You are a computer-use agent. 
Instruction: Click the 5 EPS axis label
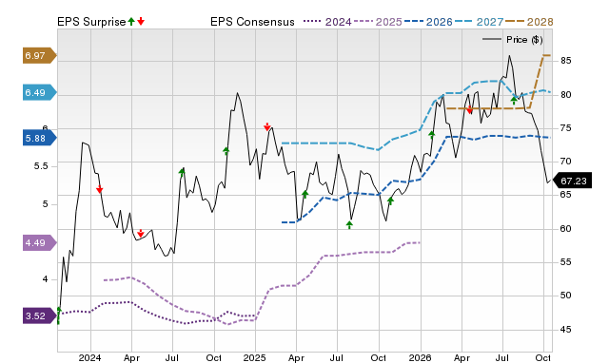(x=45, y=204)
